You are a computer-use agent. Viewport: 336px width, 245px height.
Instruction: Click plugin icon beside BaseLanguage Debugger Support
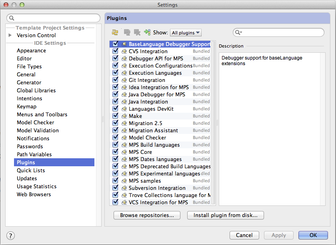pyautogui.click(x=124, y=44)
